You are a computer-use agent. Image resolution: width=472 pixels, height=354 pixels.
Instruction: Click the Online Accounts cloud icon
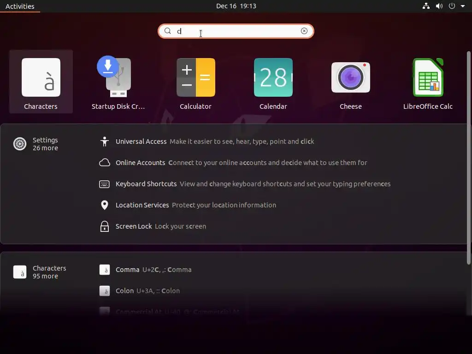(x=105, y=163)
